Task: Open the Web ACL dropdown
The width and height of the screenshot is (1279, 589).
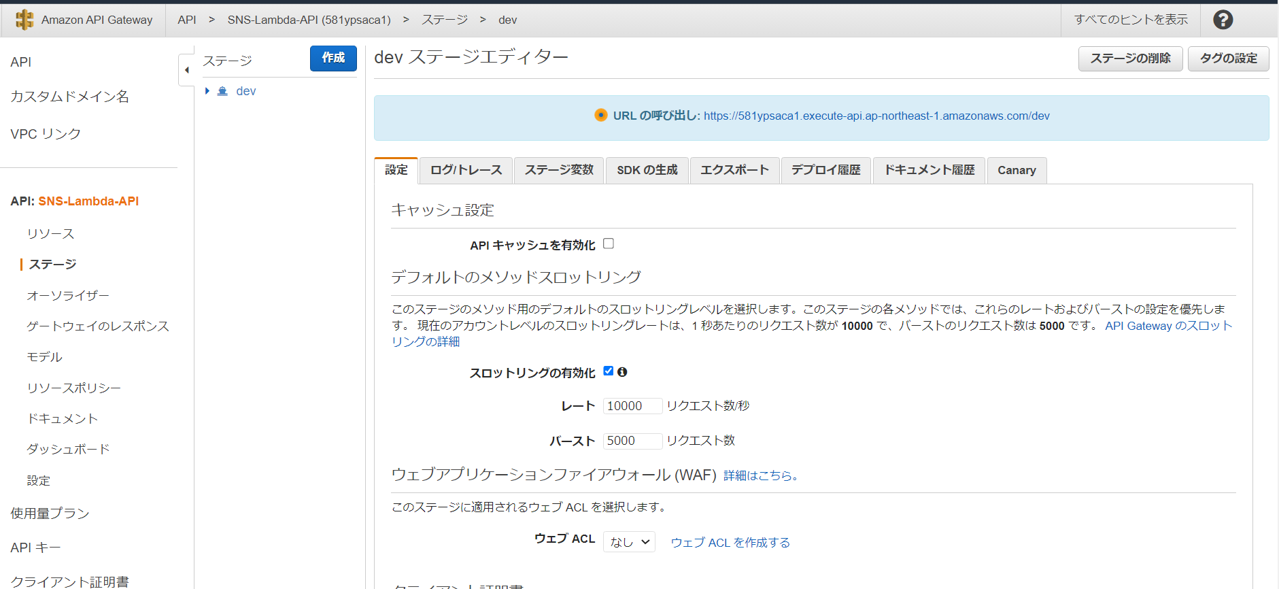Action: [629, 542]
